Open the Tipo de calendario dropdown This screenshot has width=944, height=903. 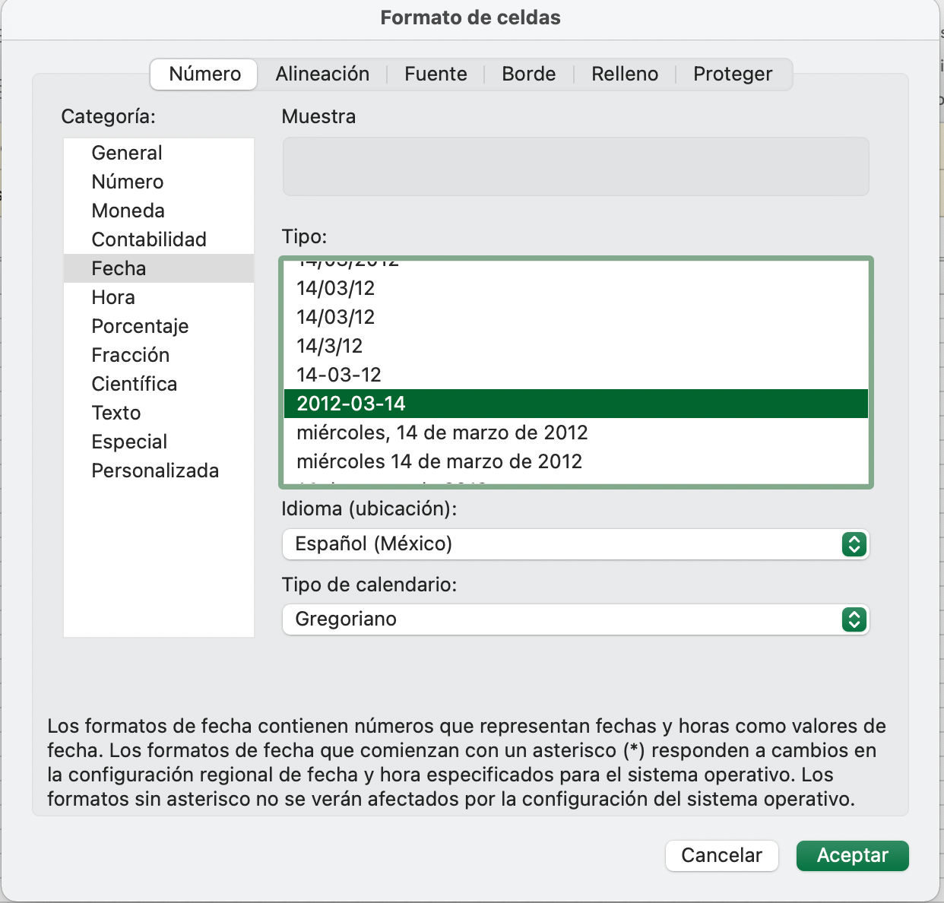click(575, 619)
